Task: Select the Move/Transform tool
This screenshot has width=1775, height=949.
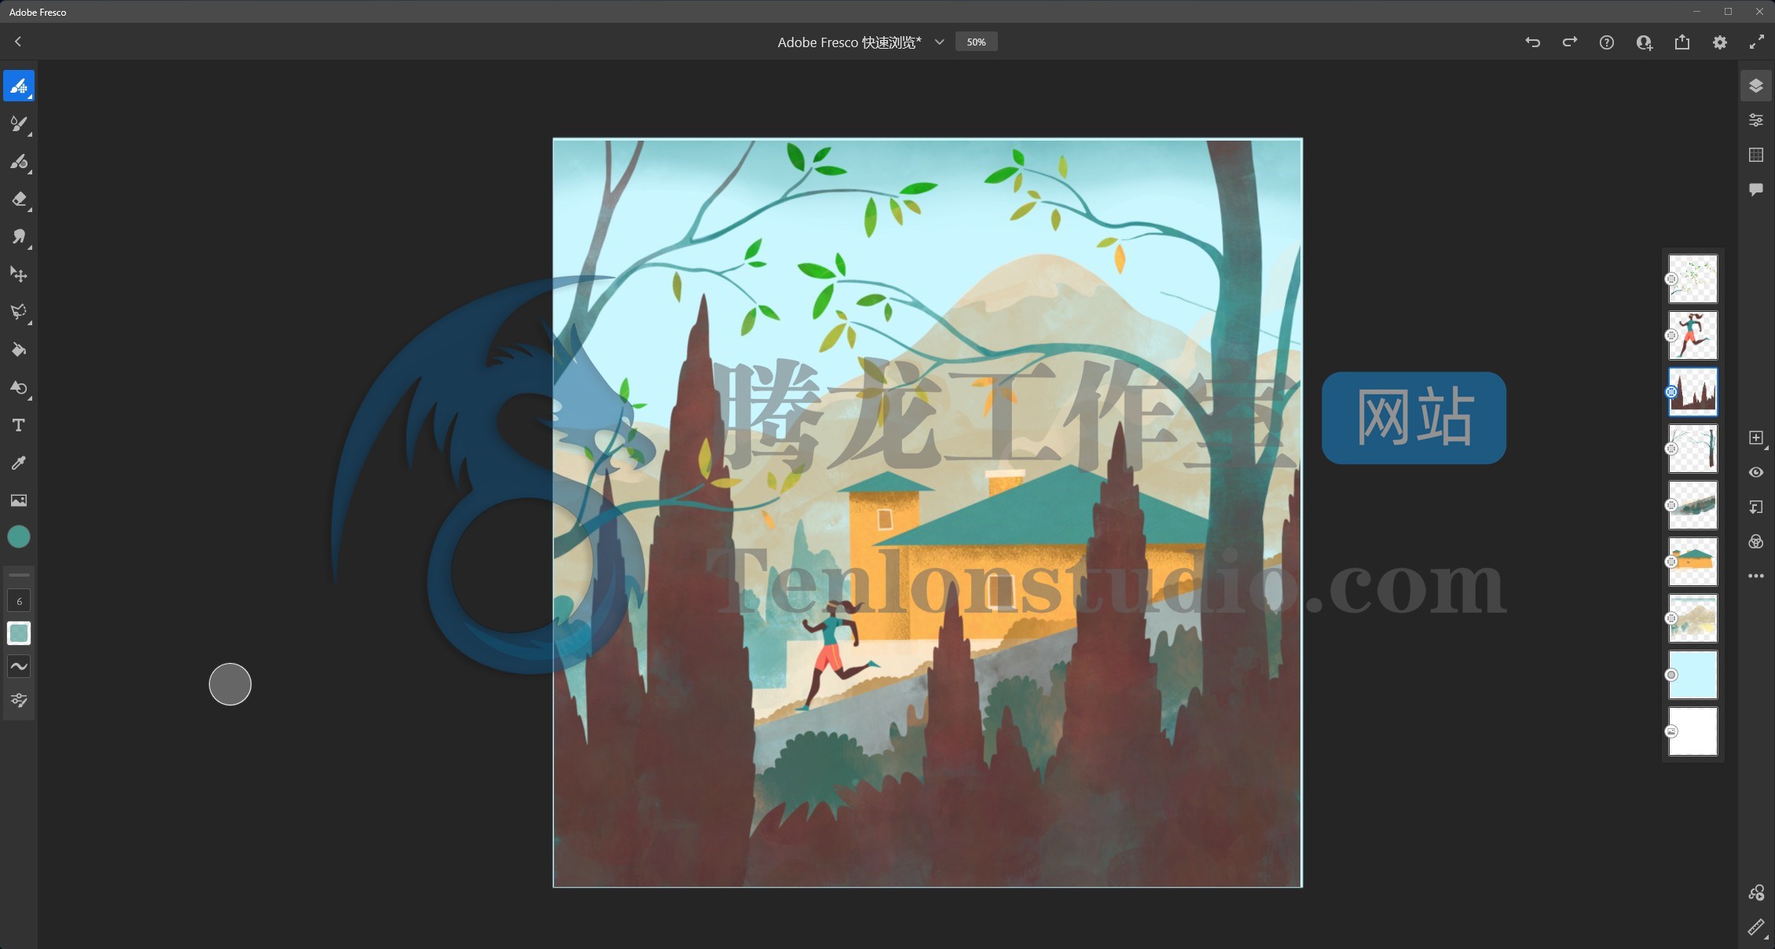Action: point(19,274)
